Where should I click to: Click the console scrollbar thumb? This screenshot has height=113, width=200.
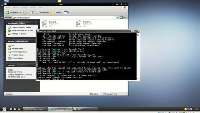[138, 55]
